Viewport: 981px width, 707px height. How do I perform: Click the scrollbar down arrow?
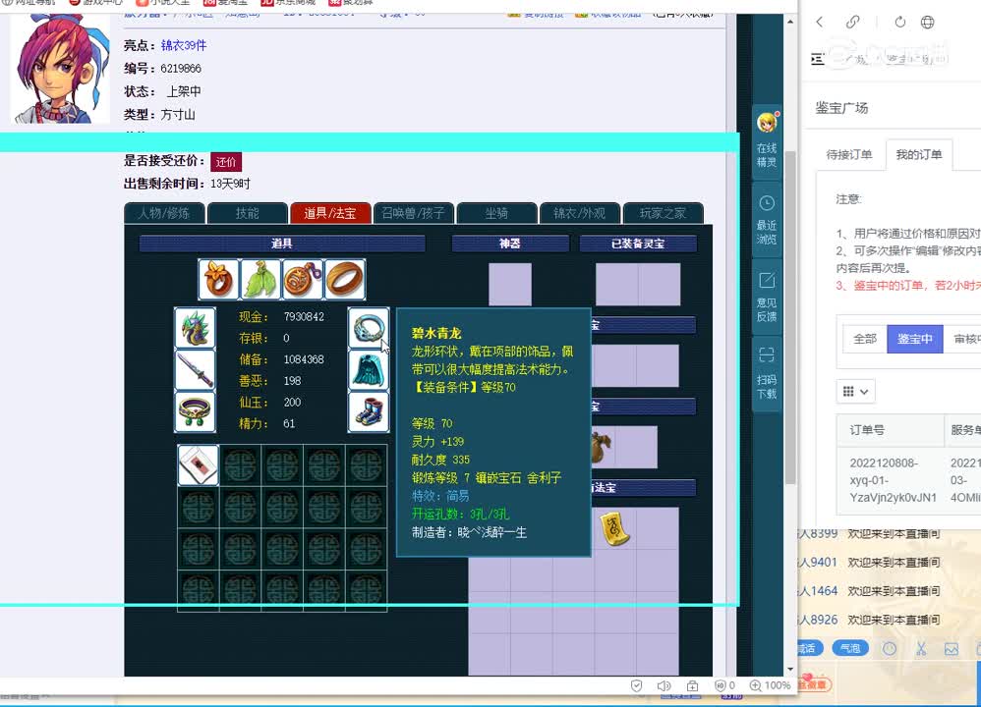click(x=790, y=669)
